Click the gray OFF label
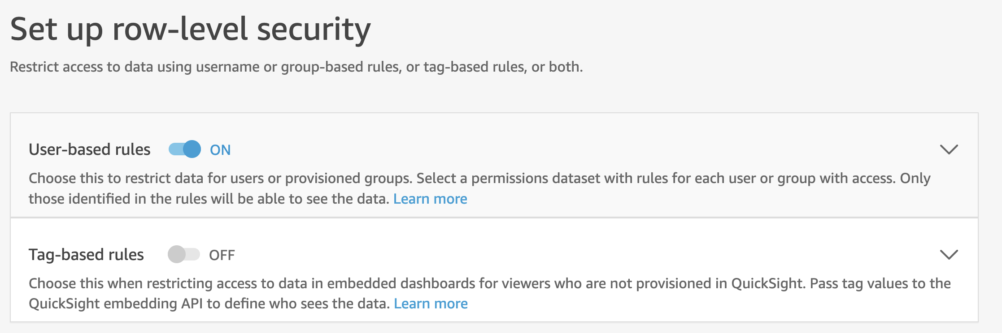The height and width of the screenshot is (333, 1002). (222, 255)
